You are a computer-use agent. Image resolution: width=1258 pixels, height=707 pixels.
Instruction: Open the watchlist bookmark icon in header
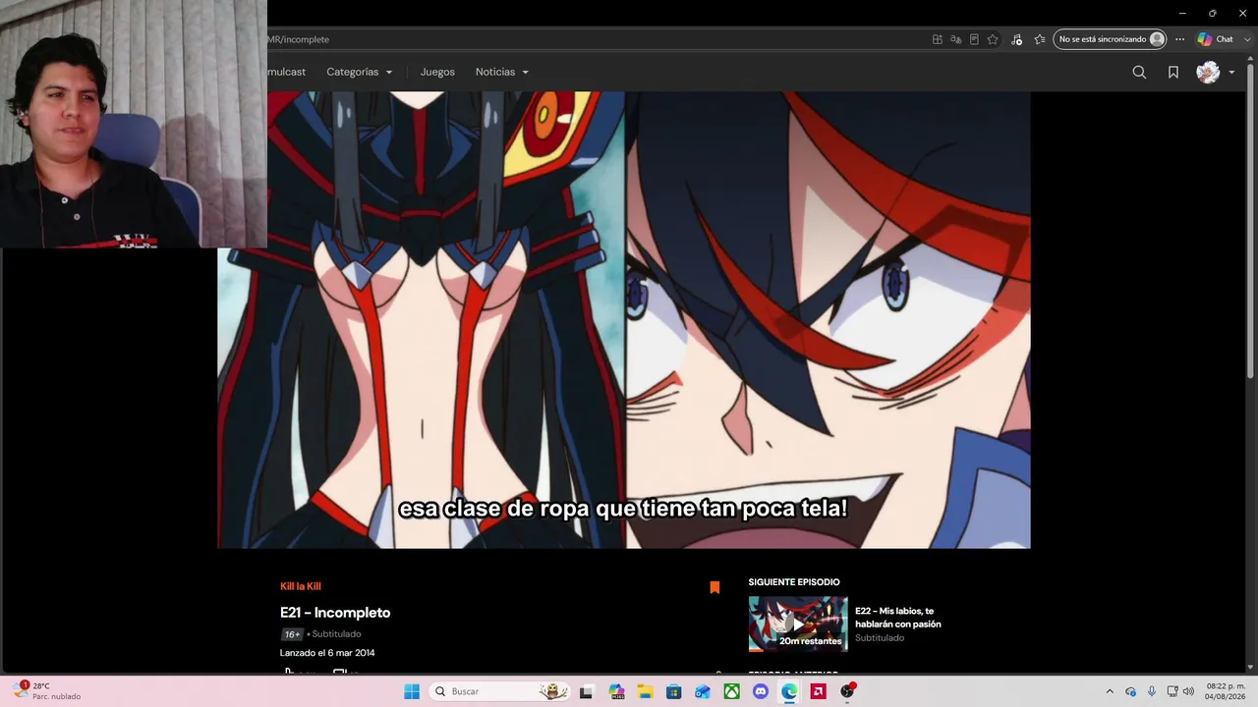[x=1173, y=72]
